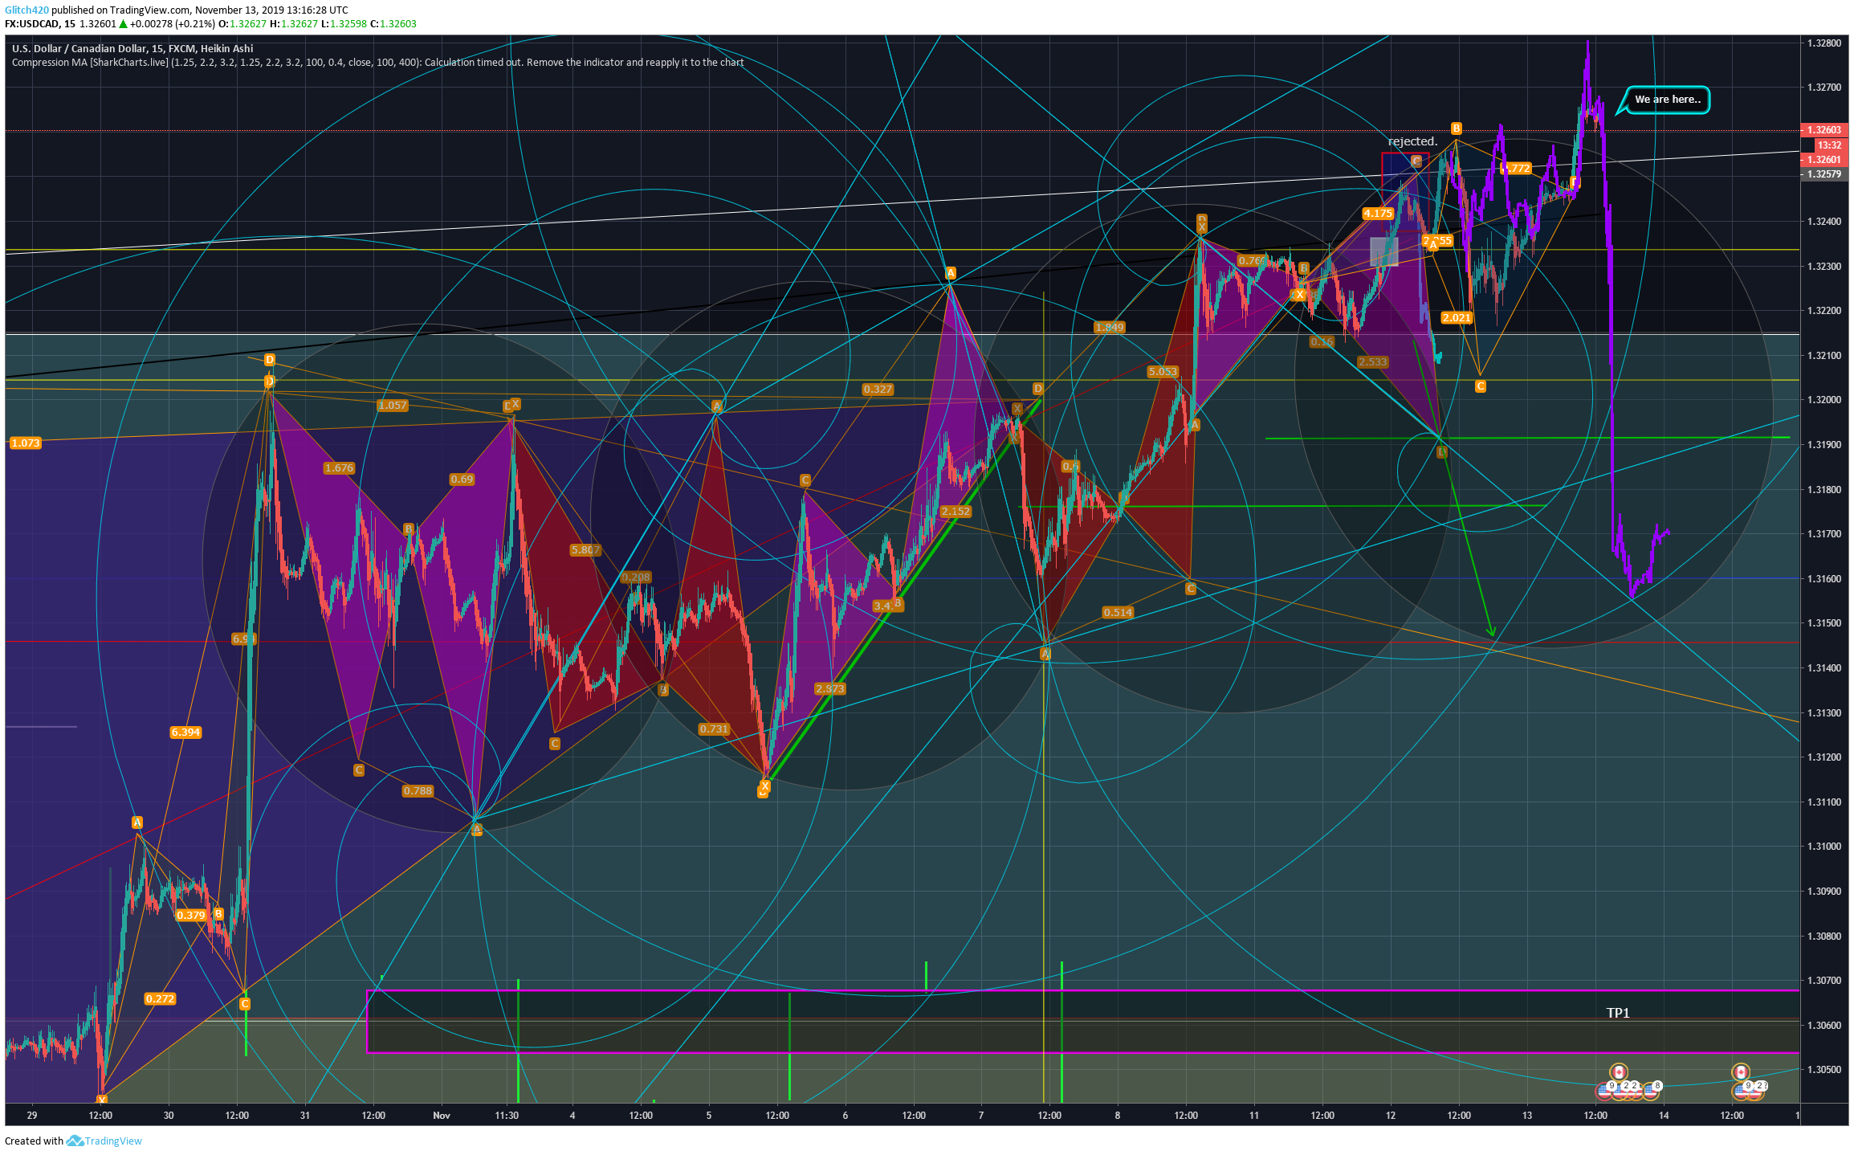Select the 0.731 ratio label
This screenshot has width=1854, height=1155.
click(714, 729)
